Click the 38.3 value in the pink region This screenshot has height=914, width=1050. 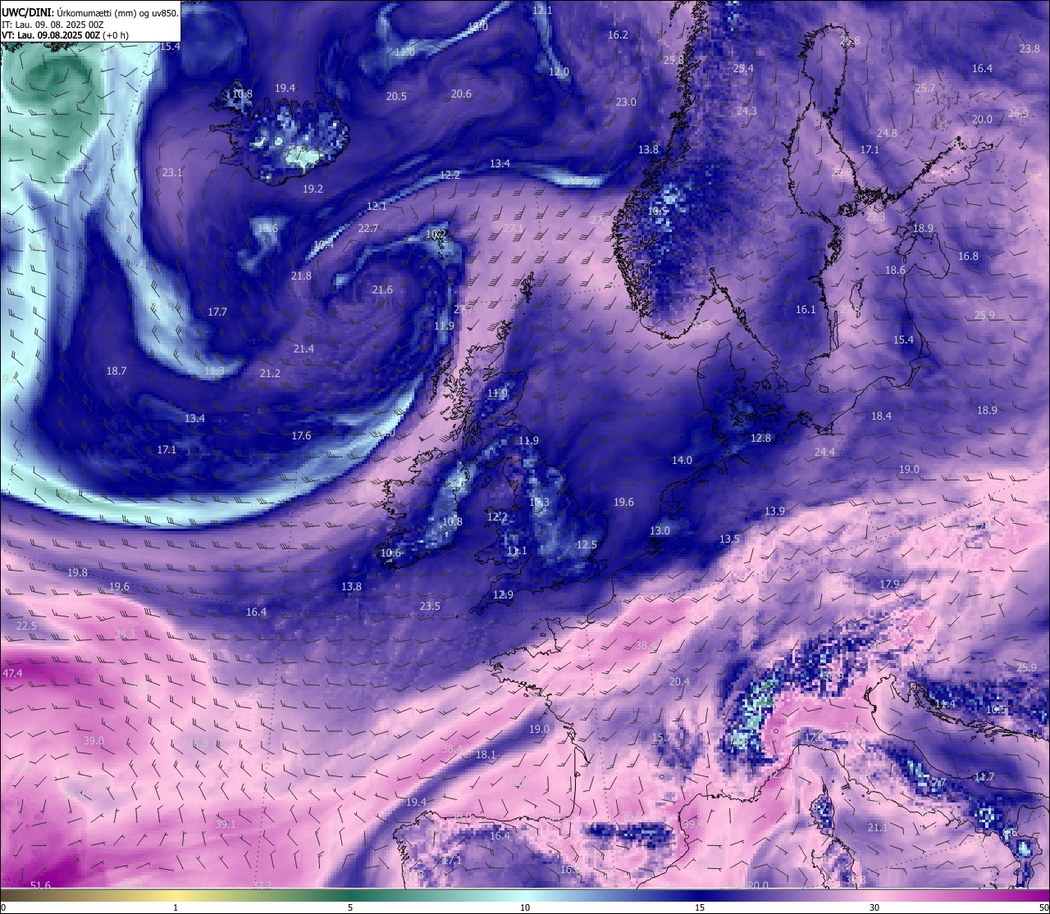click(125, 634)
